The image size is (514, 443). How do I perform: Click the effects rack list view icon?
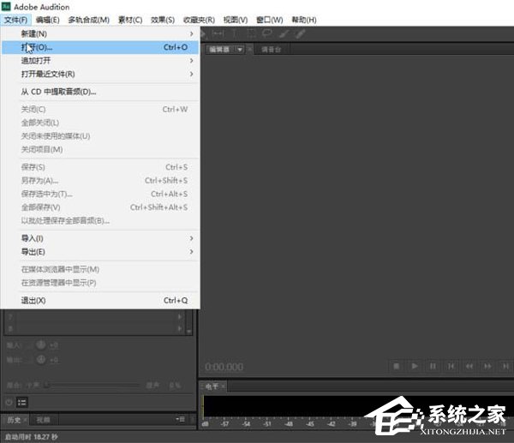pos(22,402)
